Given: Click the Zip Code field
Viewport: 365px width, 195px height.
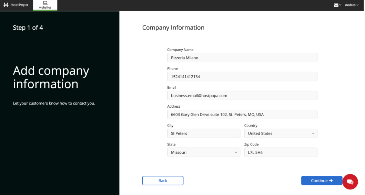Looking at the screenshot, I should coord(281,152).
